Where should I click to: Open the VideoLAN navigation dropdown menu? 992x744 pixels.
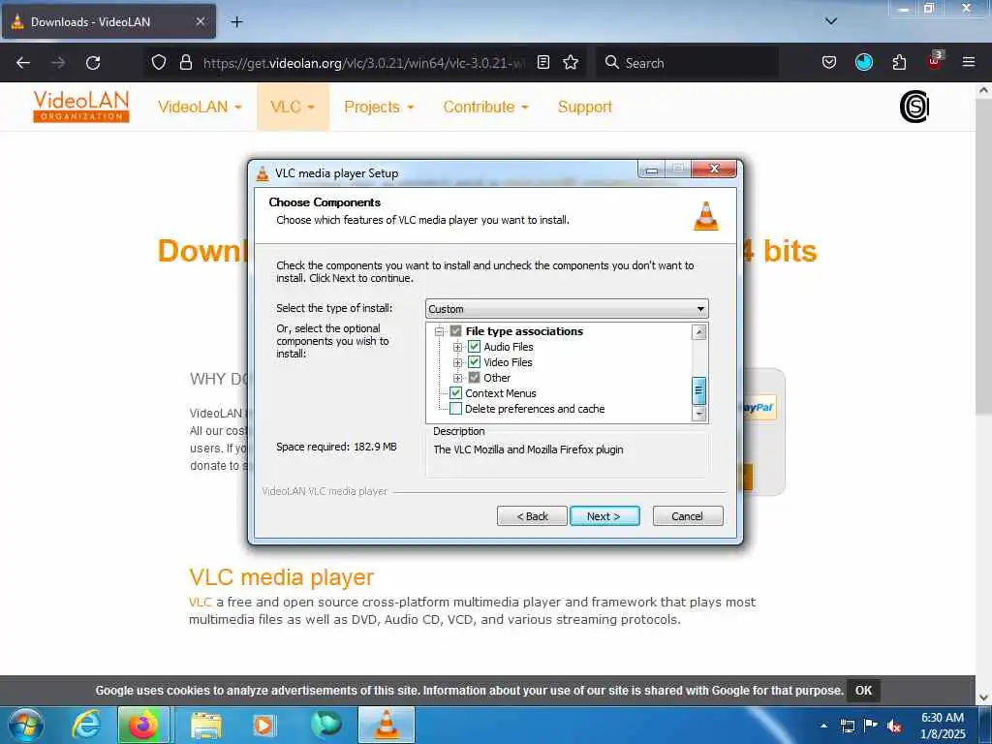(200, 107)
